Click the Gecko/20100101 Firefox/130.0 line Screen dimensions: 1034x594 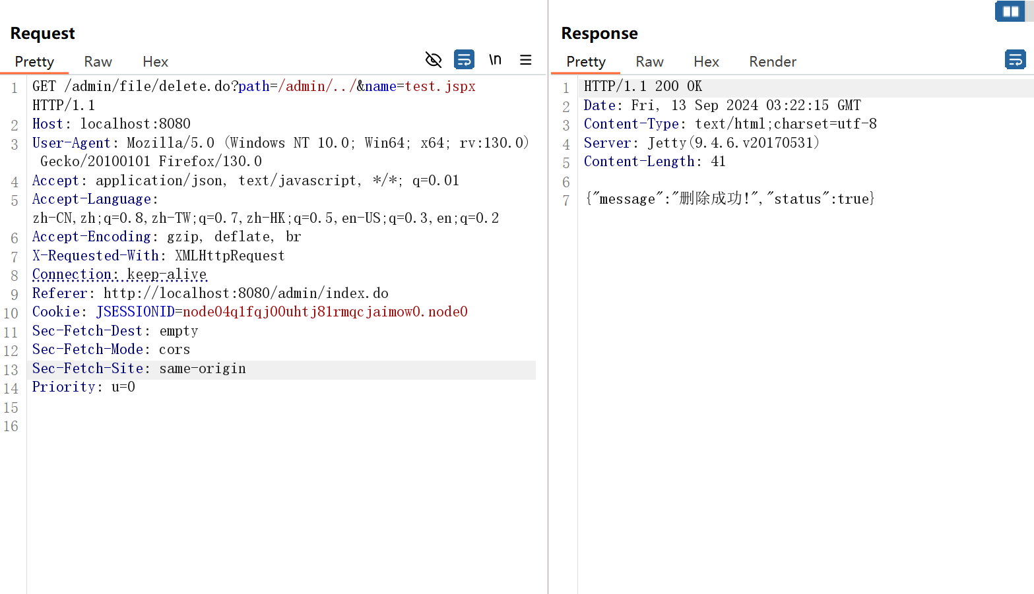point(151,162)
